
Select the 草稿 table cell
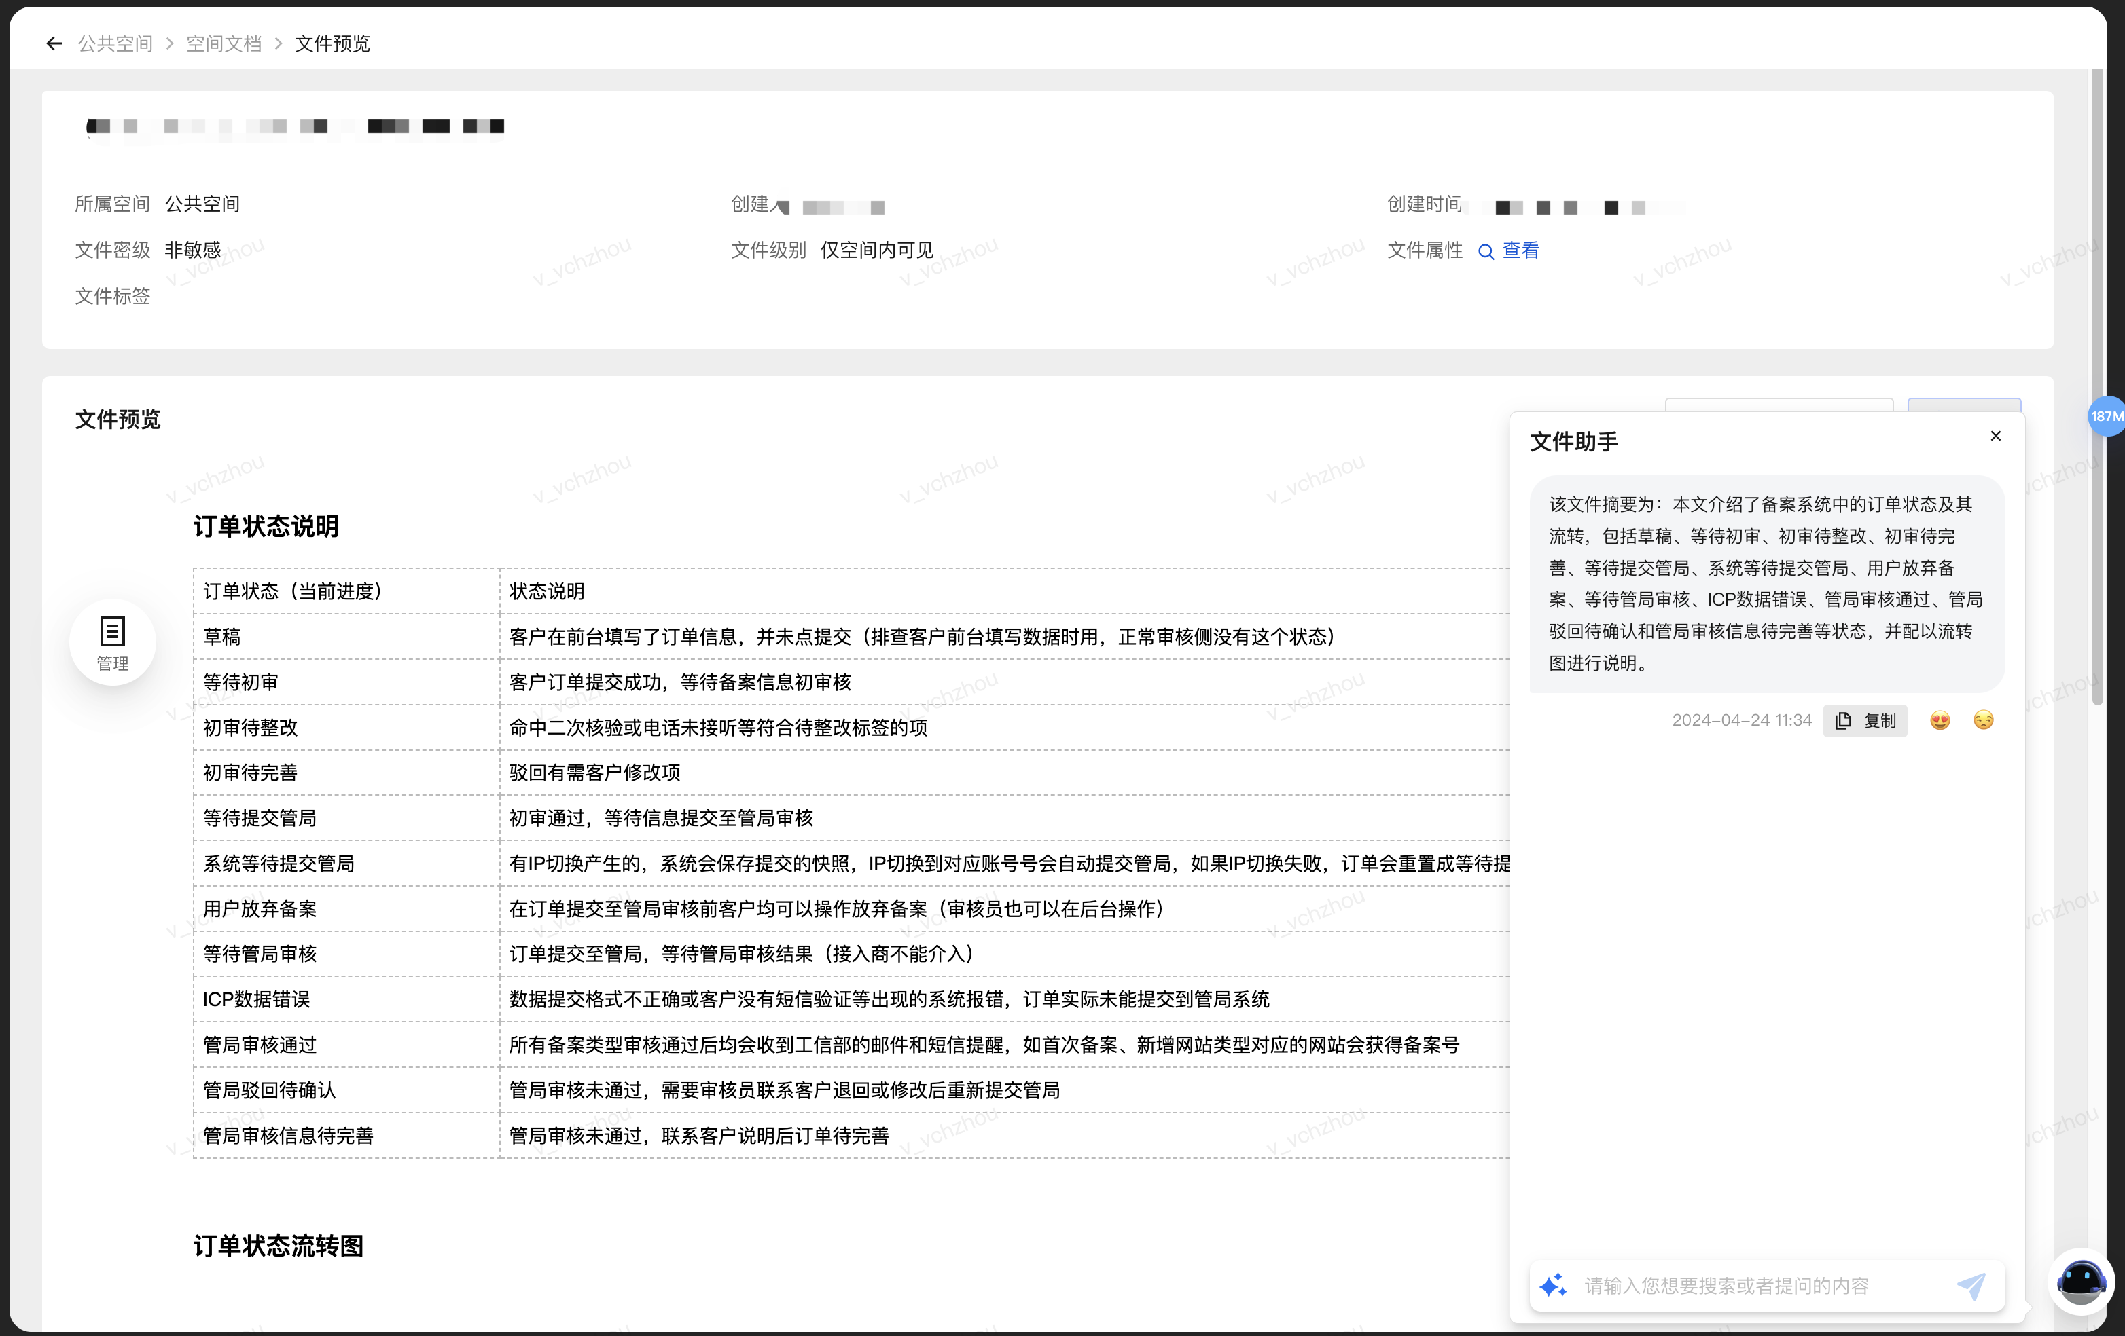[x=346, y=637]
